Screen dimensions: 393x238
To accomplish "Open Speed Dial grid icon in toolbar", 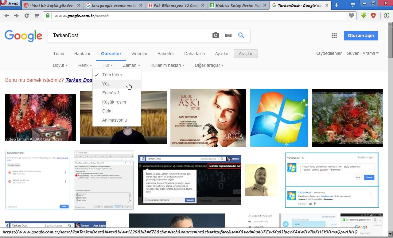I will point(37,16).
